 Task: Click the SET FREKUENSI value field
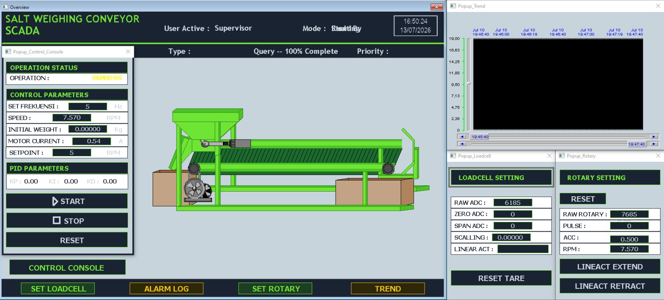[x=88, y=106]
